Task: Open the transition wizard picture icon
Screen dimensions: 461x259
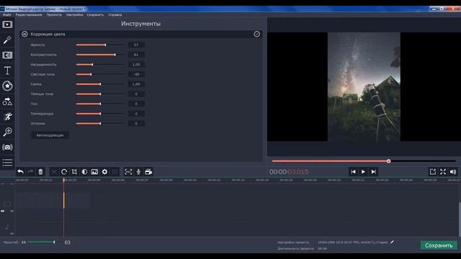Action: [x=94, y=172]
